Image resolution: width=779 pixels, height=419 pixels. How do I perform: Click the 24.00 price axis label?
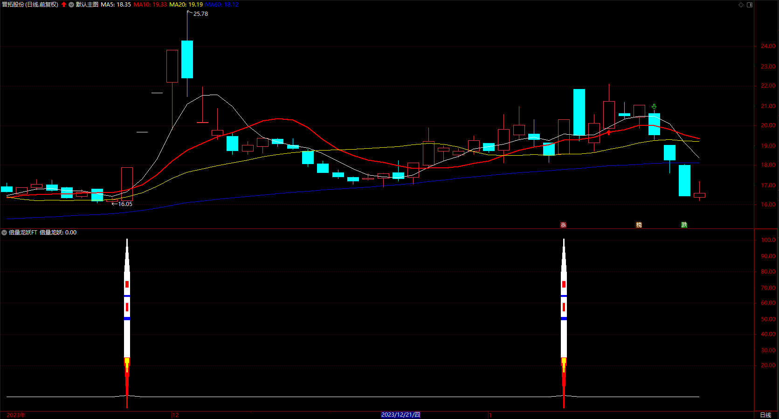pos(768,46)
